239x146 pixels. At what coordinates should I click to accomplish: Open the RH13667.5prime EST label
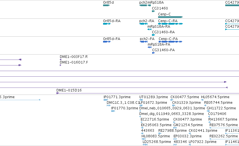[223, 119]
